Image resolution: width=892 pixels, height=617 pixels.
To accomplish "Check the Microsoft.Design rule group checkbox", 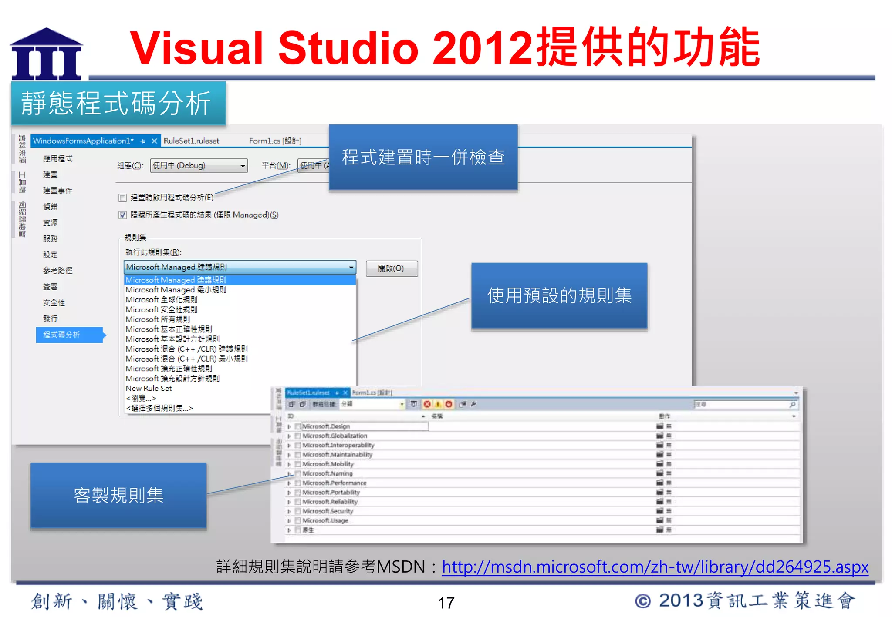I will coord(298,426).
